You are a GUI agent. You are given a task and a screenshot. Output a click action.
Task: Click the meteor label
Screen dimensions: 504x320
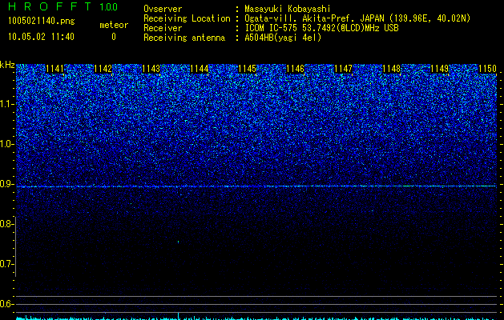[x=114, y=25]
